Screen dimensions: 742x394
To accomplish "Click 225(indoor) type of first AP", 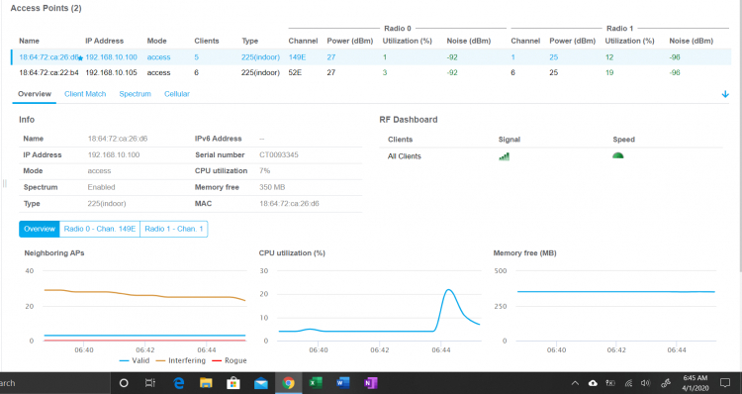I will 260,56.
